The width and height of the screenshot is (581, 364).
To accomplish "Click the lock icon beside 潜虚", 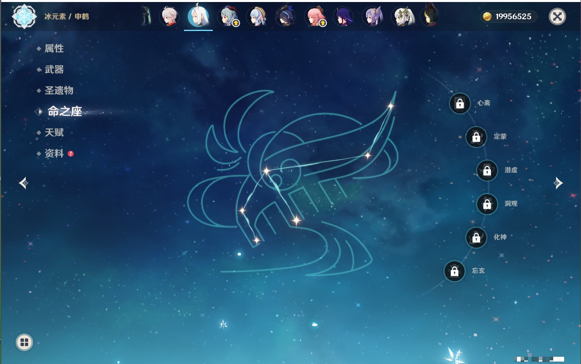I will [487, 170].
